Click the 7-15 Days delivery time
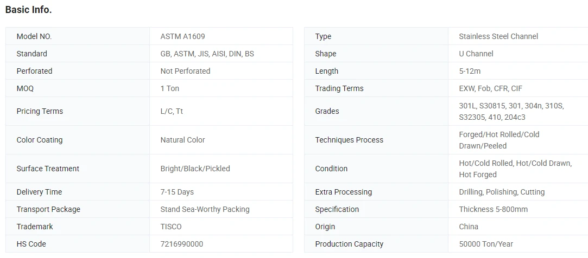The height and width of the screenshot is (258, 588). coord(177,192)
